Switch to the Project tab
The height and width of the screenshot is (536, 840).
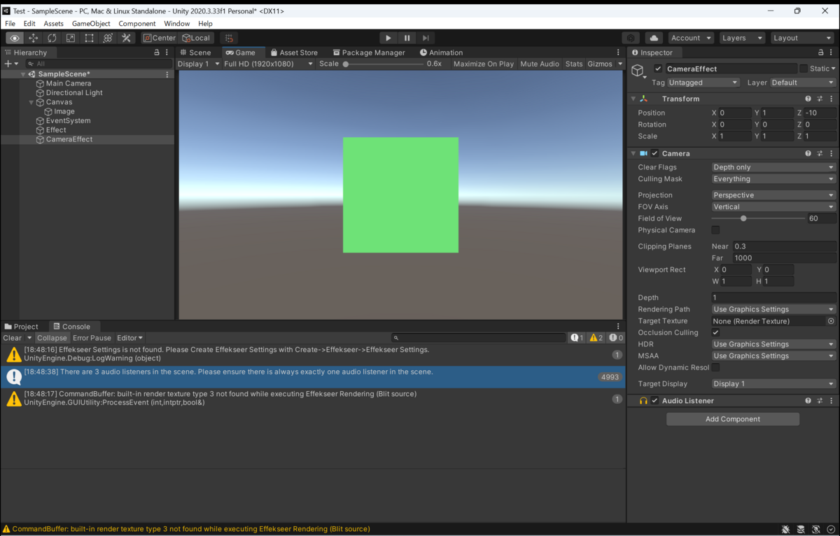pyautogui.click(x=22, y=327)
